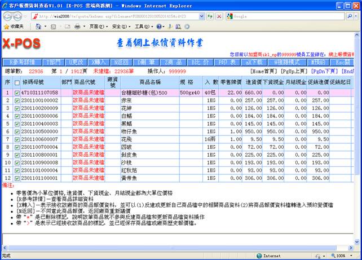The width and height of the screenshot is (362, 260).
Task: Click the [PgDn下頁] next page link
Action: click(327, 71)
